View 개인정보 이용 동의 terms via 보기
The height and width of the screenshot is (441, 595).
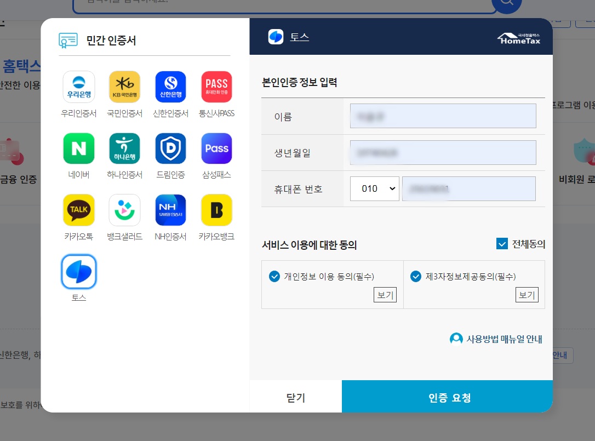pos(385,295)
